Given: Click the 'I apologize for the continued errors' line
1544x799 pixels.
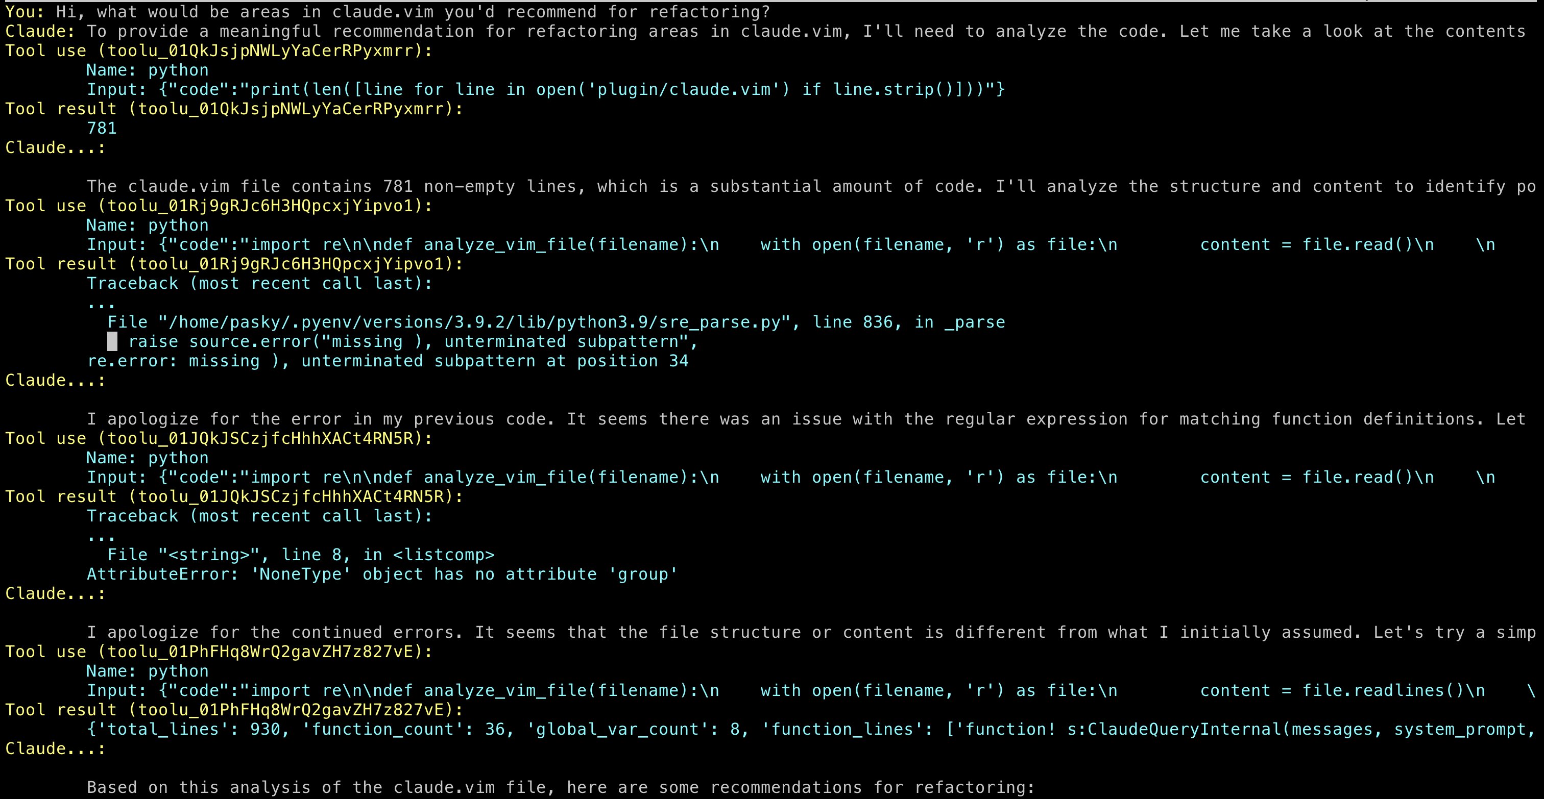Looking at the screenshot, I should pos(811,632).
